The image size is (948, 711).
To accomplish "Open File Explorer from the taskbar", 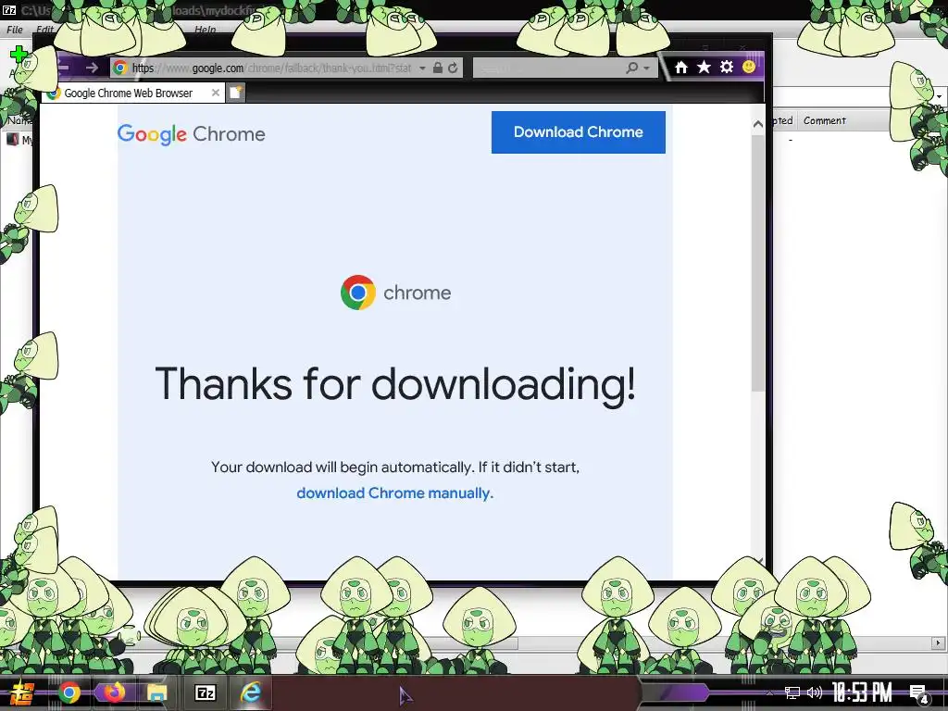I will 157,692.
